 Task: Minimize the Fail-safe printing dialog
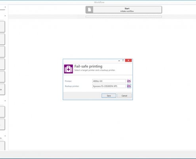coord(119,60)
